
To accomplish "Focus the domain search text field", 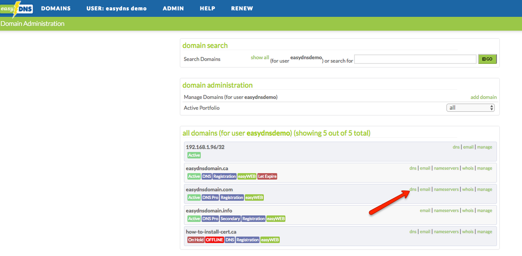I will [415, 59].
